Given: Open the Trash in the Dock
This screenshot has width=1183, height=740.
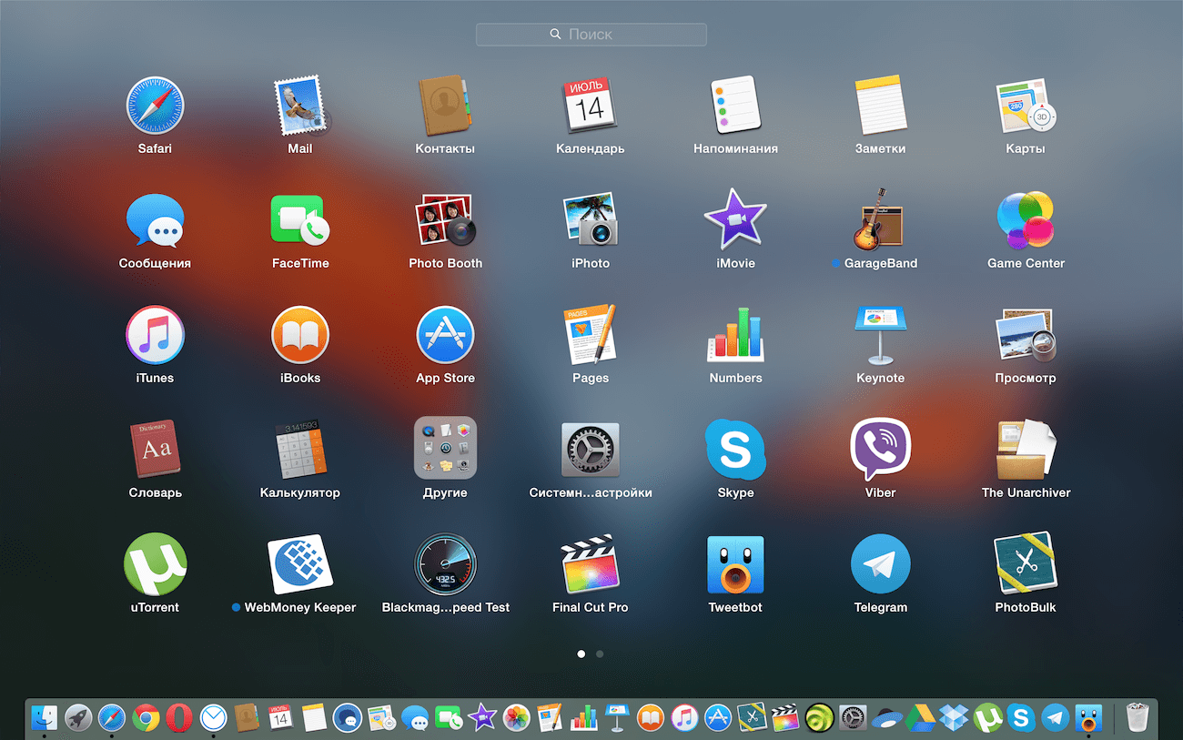Looking at the screenshot, I should 1137,717.
